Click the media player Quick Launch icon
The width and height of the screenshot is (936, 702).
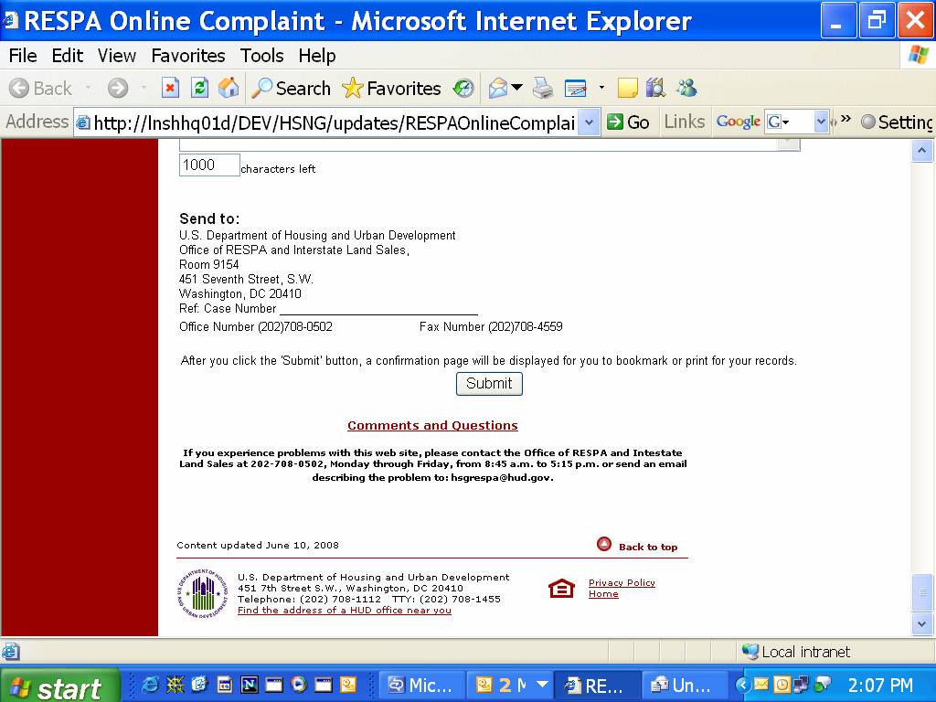pyautogui.click(x=298, y=685)
